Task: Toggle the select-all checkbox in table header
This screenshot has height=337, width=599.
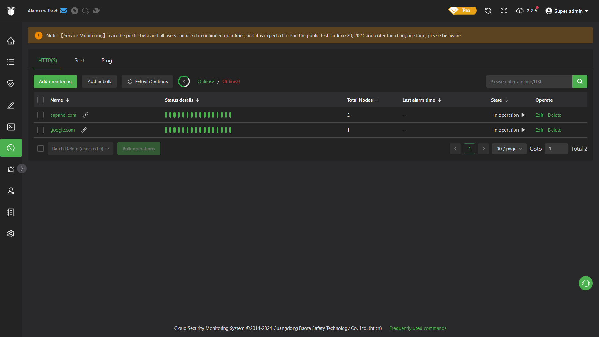Action: point(41,100)
